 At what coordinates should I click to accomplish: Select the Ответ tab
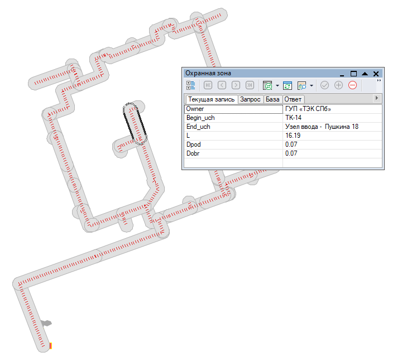[x=293, y=99]
